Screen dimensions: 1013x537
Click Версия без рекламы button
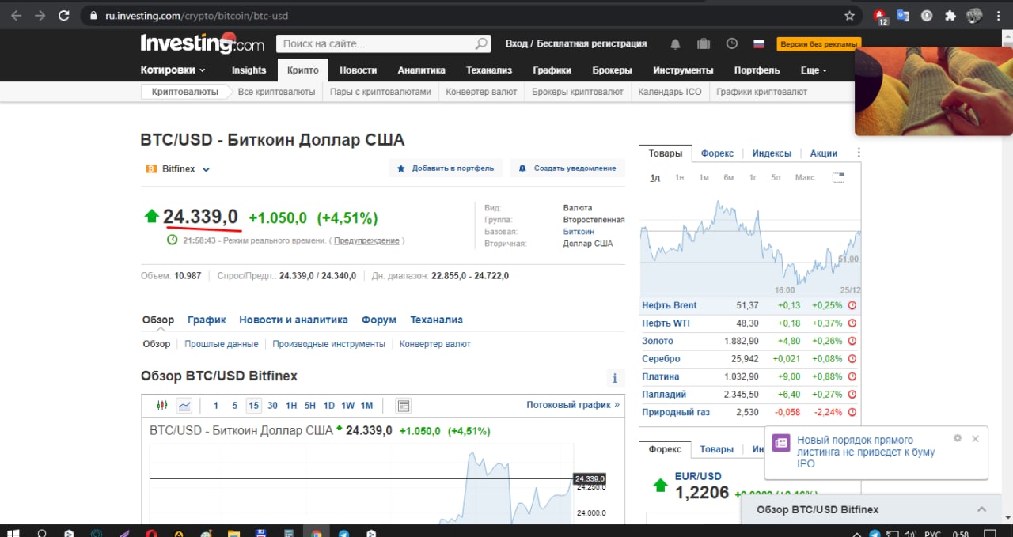click(x=818, y=44)
